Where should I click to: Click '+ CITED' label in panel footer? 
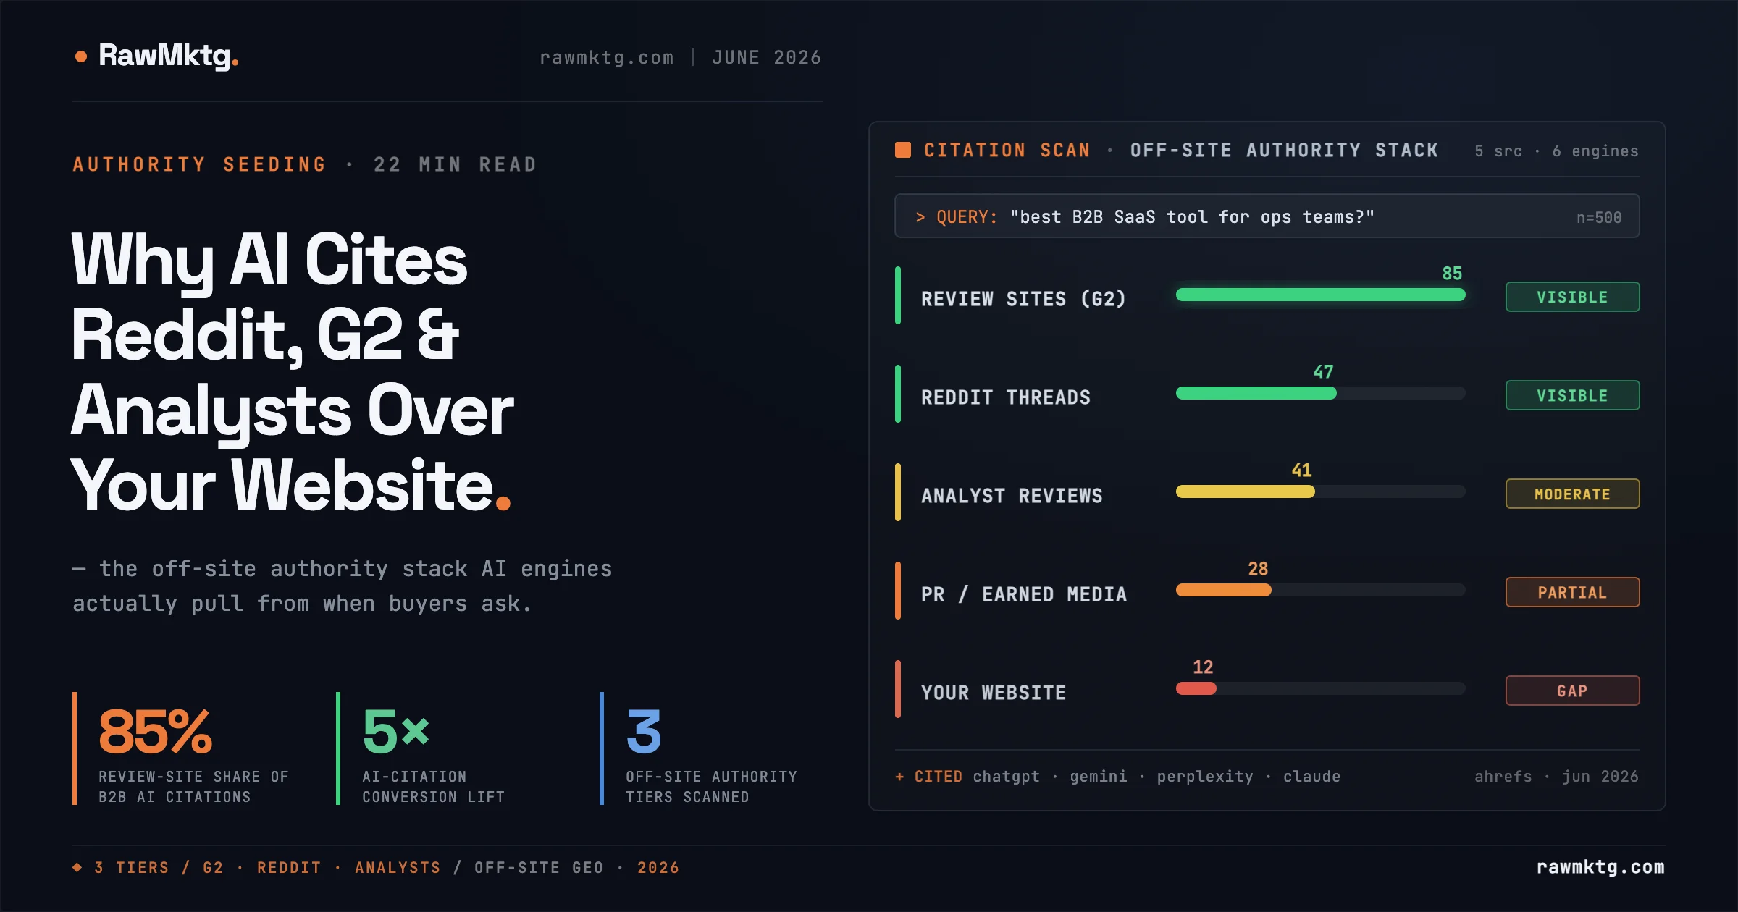coord(928,776)
